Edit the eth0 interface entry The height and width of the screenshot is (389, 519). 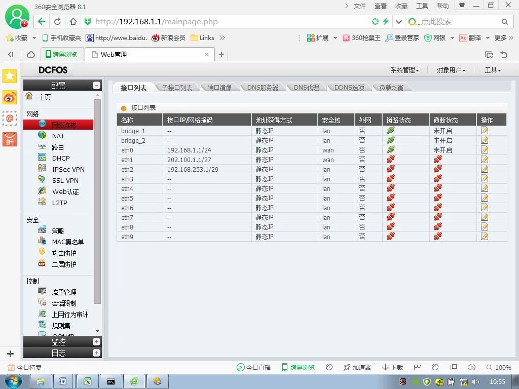click(x=485, y=150)
